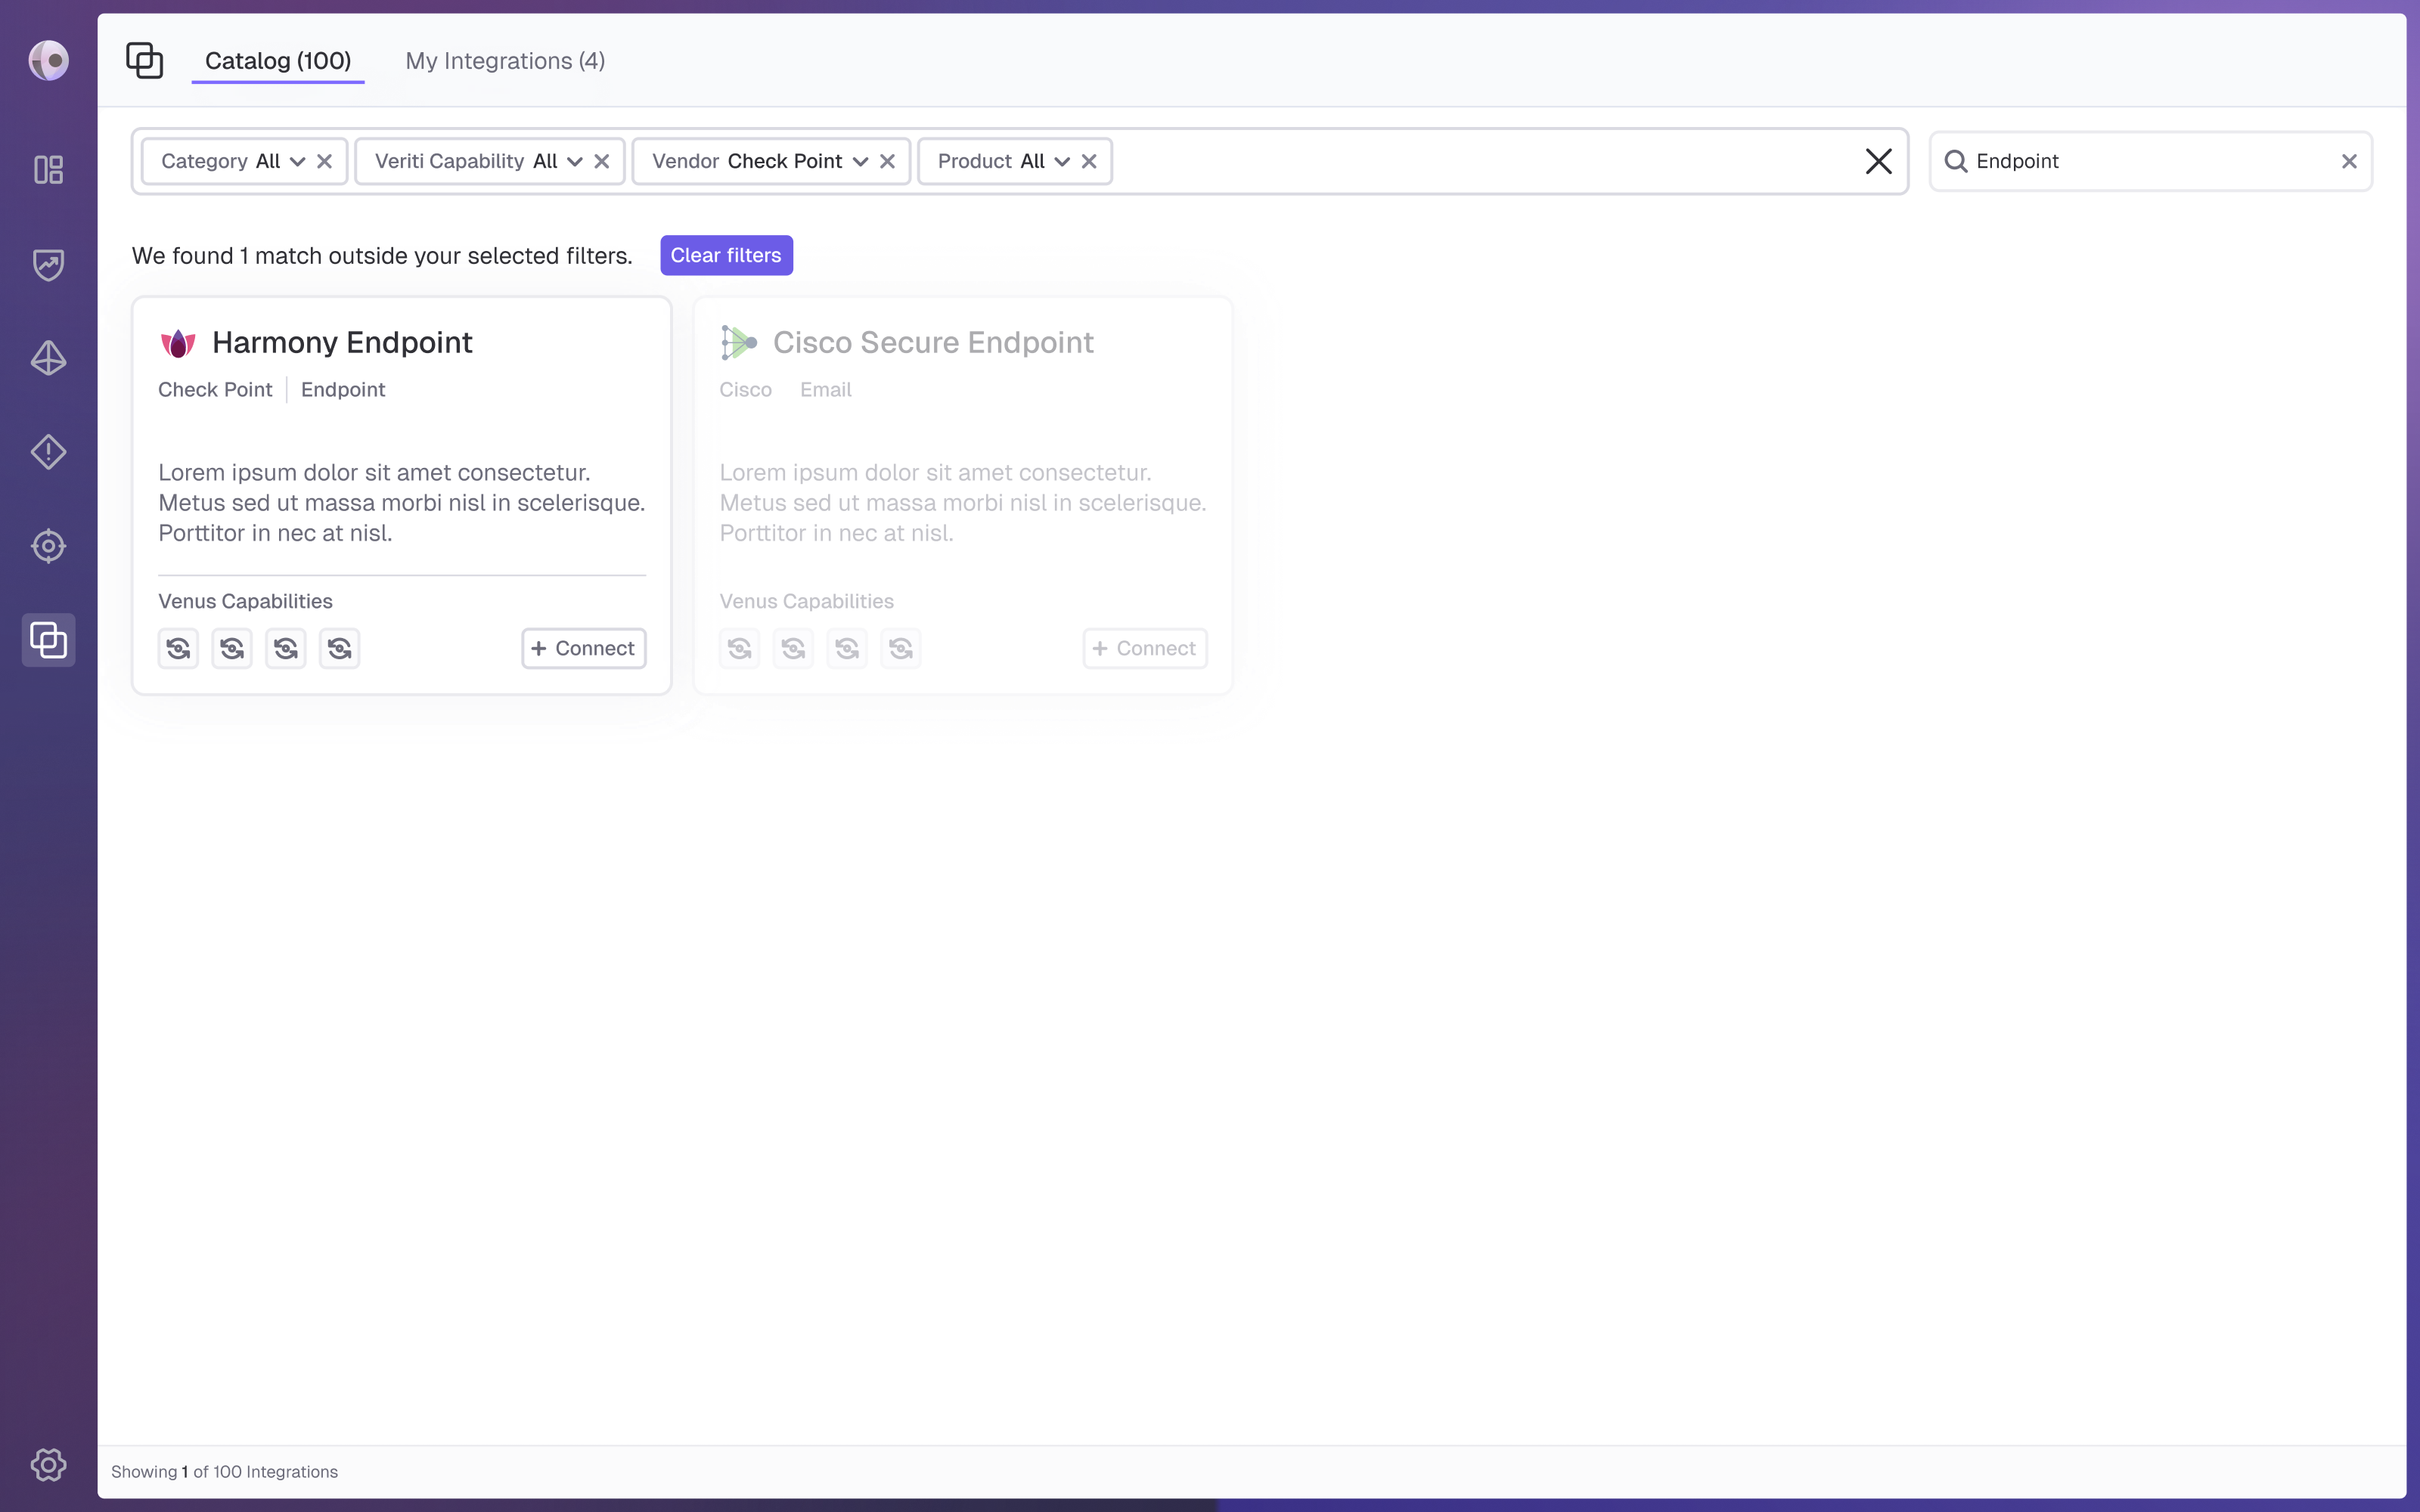Click the third capability icon on Harmony Endpoint
2420x1512 pixels.
(x=286, y=648)
